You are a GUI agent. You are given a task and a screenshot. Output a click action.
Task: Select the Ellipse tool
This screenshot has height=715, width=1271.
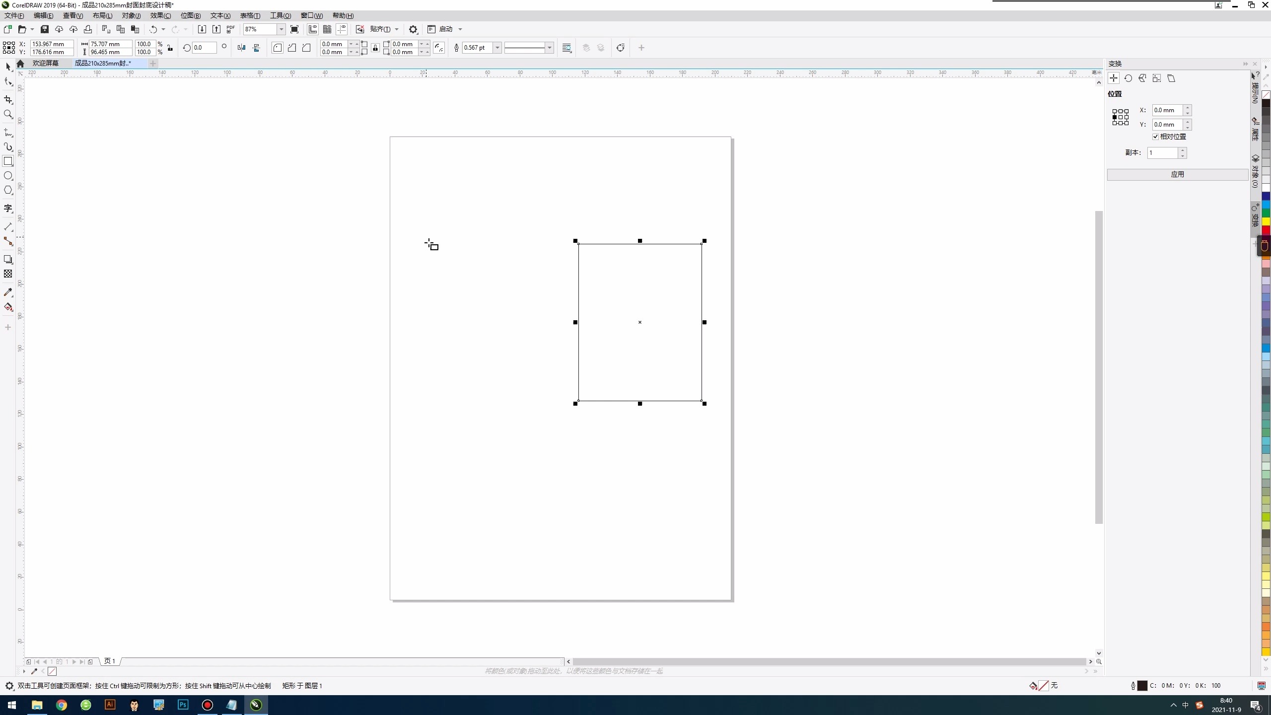coord(8,176)
